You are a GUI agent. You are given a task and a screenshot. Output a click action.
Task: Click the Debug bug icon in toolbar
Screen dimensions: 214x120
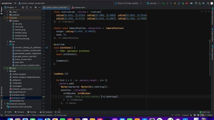167,3
